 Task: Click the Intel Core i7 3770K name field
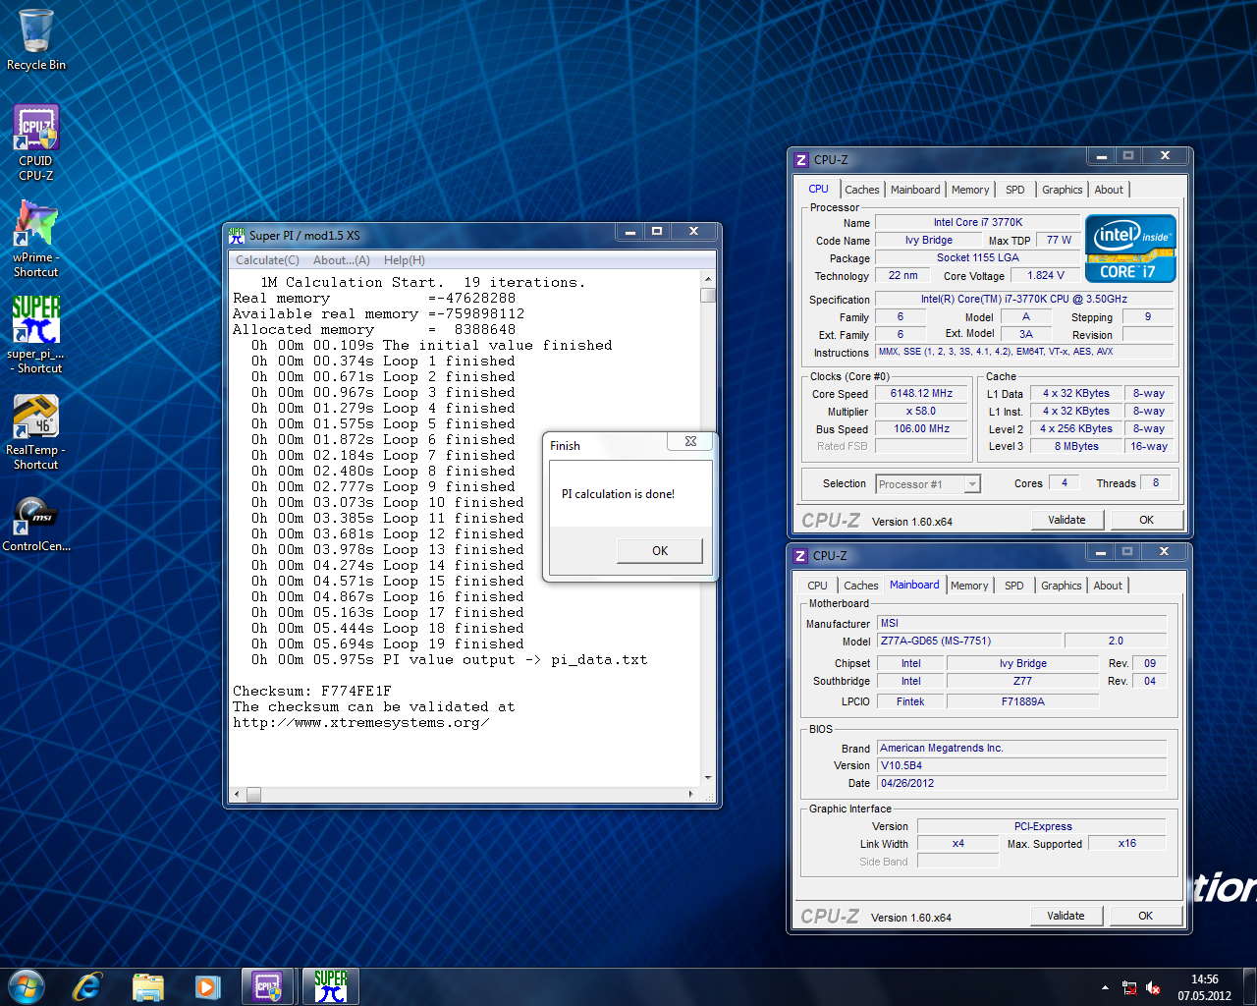click(x=977, y=222)
